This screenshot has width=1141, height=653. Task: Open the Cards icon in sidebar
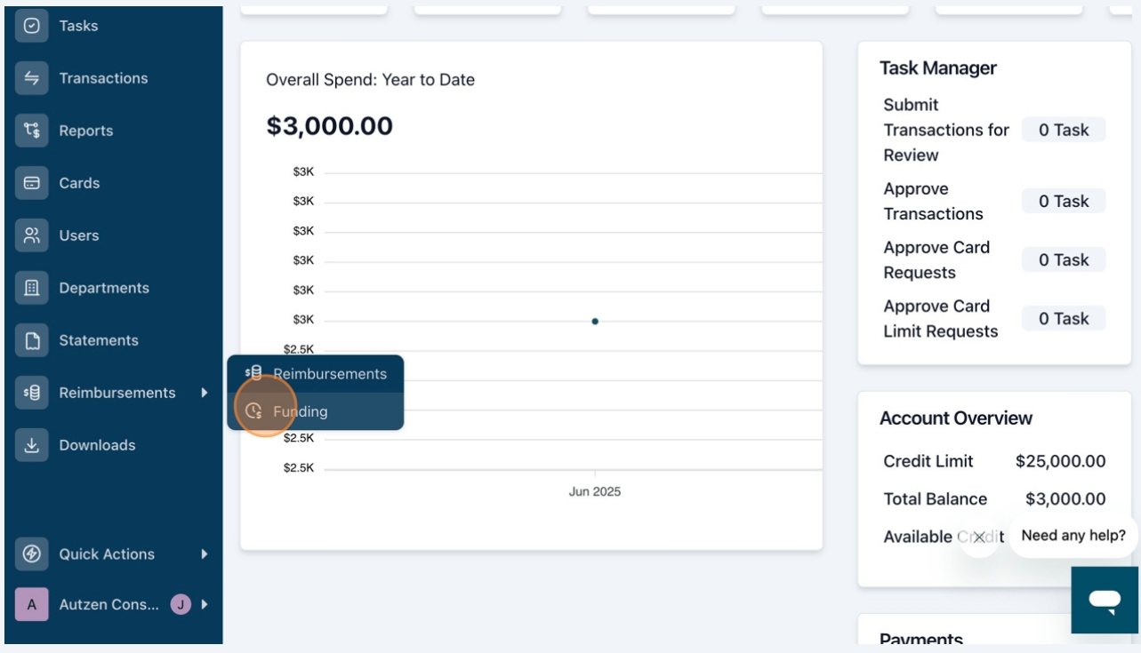[32, 183]
